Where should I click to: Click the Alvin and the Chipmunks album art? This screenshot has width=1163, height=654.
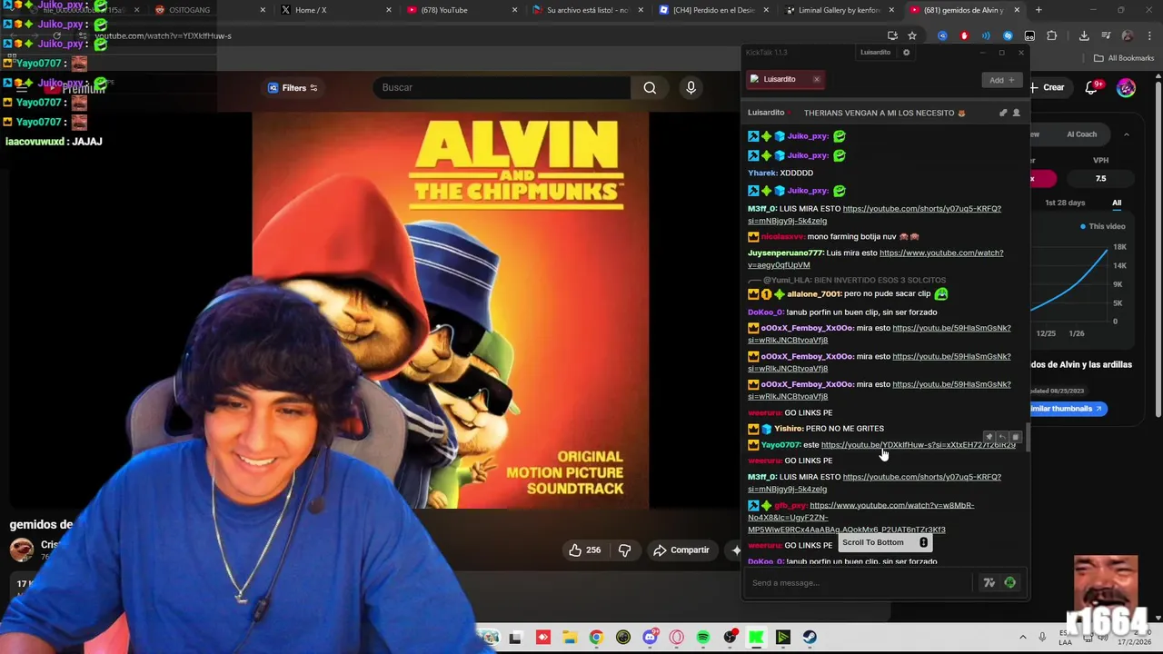tap(451, 310)
